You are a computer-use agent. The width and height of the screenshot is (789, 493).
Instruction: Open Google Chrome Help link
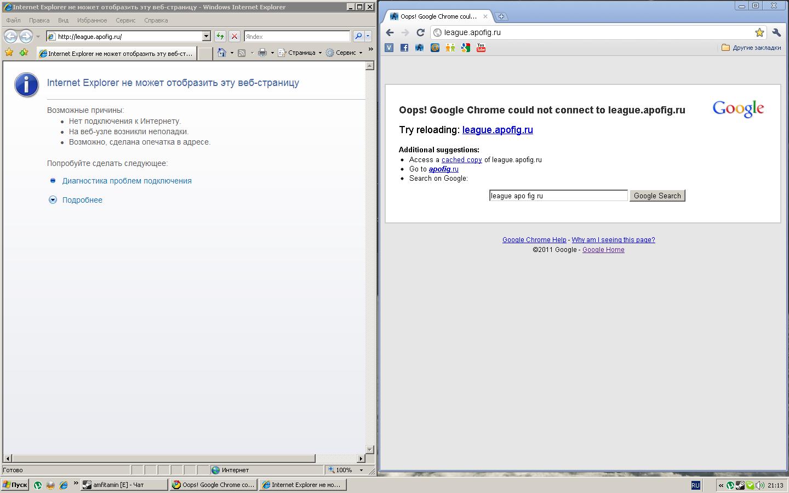534,240
